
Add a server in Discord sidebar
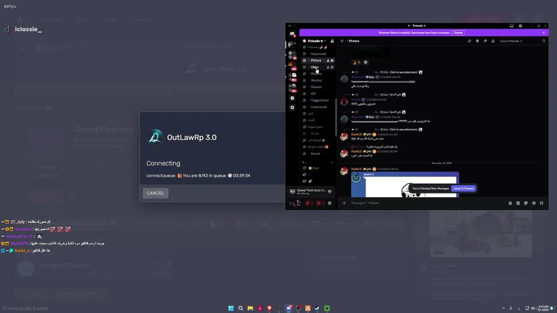coord(292,98)
